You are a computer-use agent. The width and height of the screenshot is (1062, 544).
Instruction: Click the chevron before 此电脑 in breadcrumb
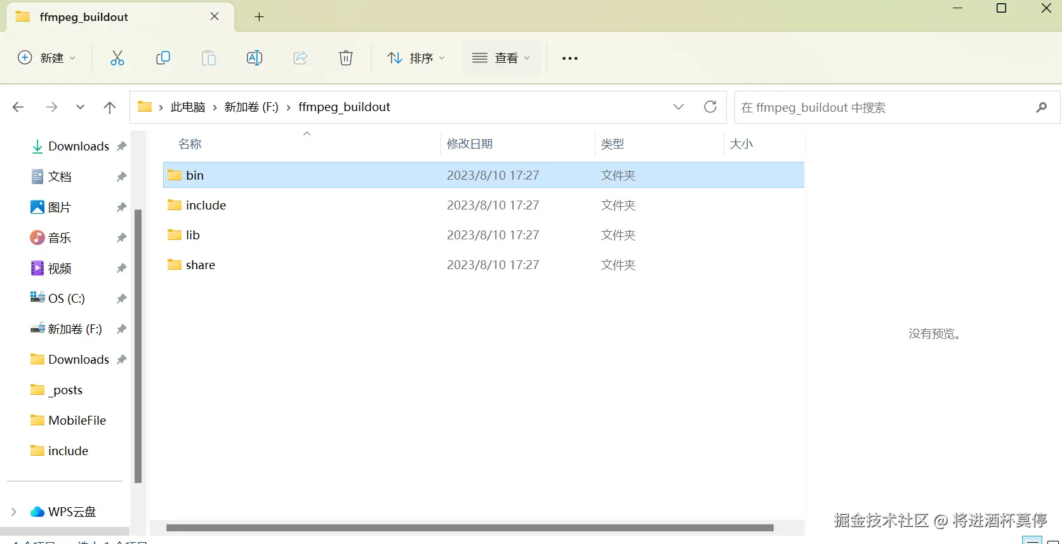pyautogui.click(x=161, y=107)
